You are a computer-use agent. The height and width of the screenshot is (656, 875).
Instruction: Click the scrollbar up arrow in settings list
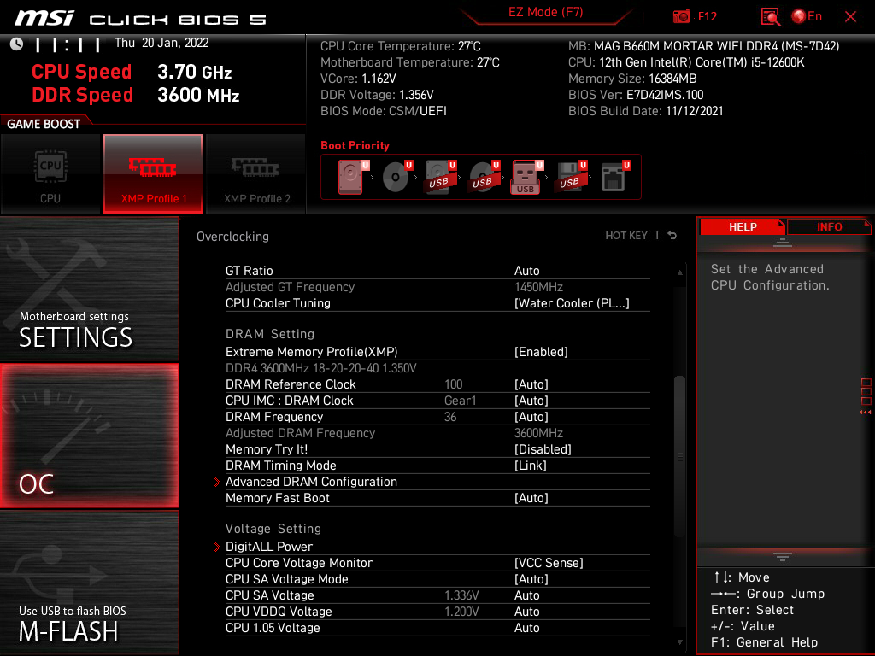[x=679, y=272]
